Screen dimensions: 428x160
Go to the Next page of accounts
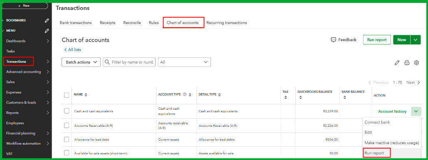[413, 82]
